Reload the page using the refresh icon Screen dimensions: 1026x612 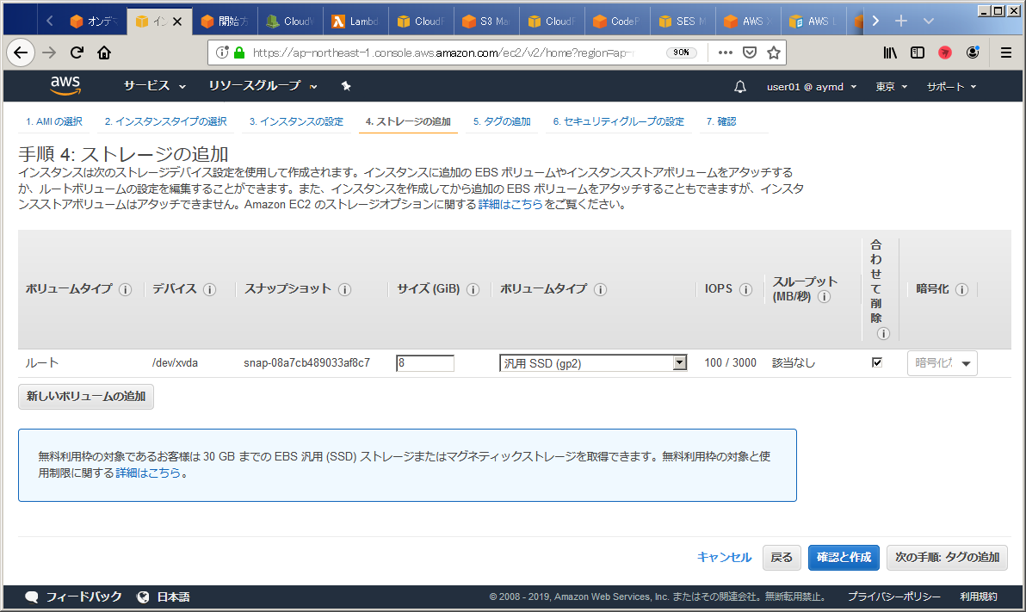(x=77, y=53)
